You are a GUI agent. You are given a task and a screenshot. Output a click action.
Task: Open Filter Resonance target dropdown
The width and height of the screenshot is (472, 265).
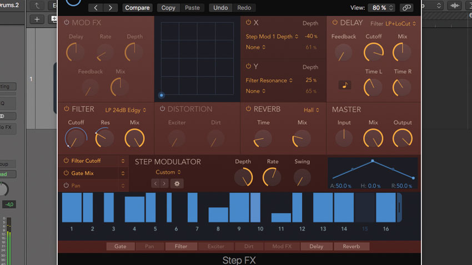point(269,80)
